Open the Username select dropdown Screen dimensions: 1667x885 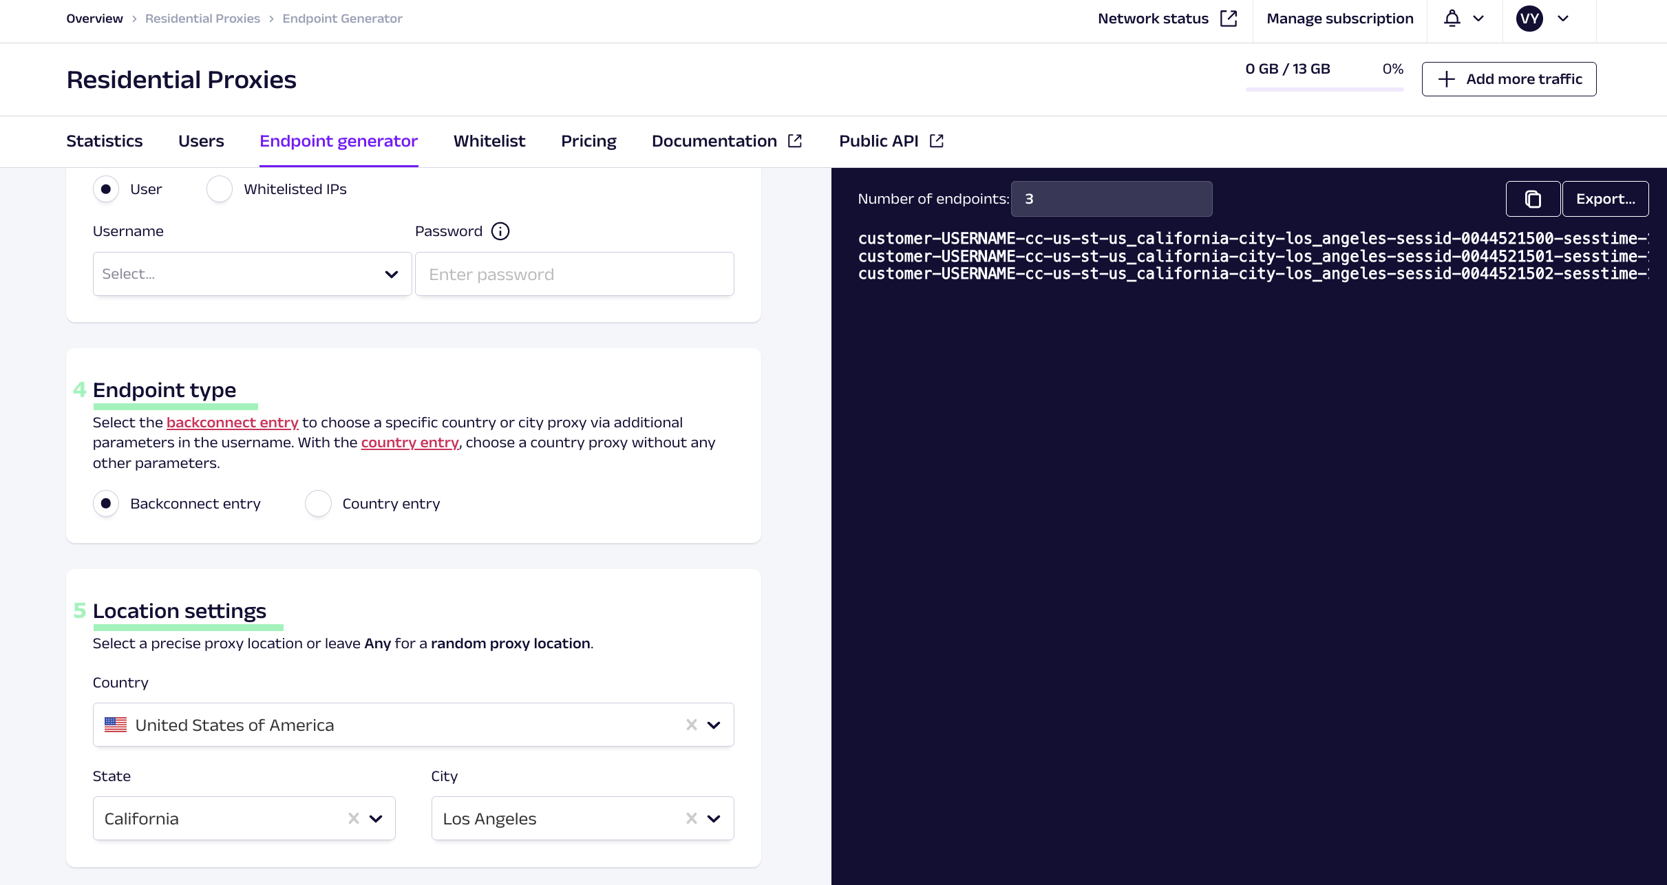click(x=252, y=274)
